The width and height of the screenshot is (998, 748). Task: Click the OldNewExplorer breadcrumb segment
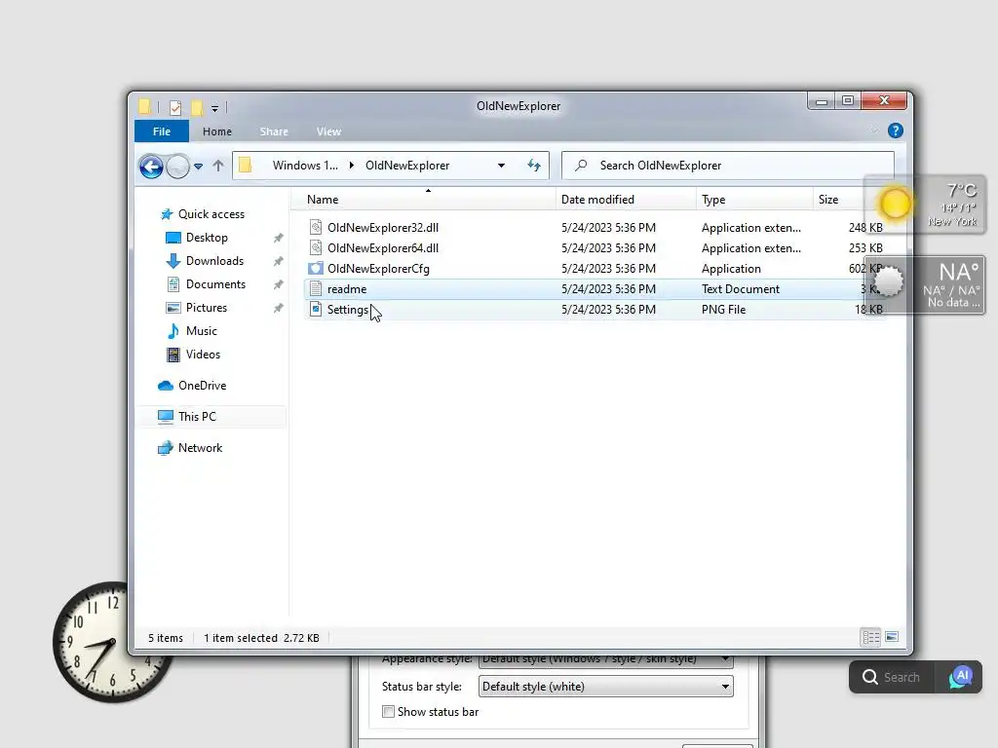407,166
